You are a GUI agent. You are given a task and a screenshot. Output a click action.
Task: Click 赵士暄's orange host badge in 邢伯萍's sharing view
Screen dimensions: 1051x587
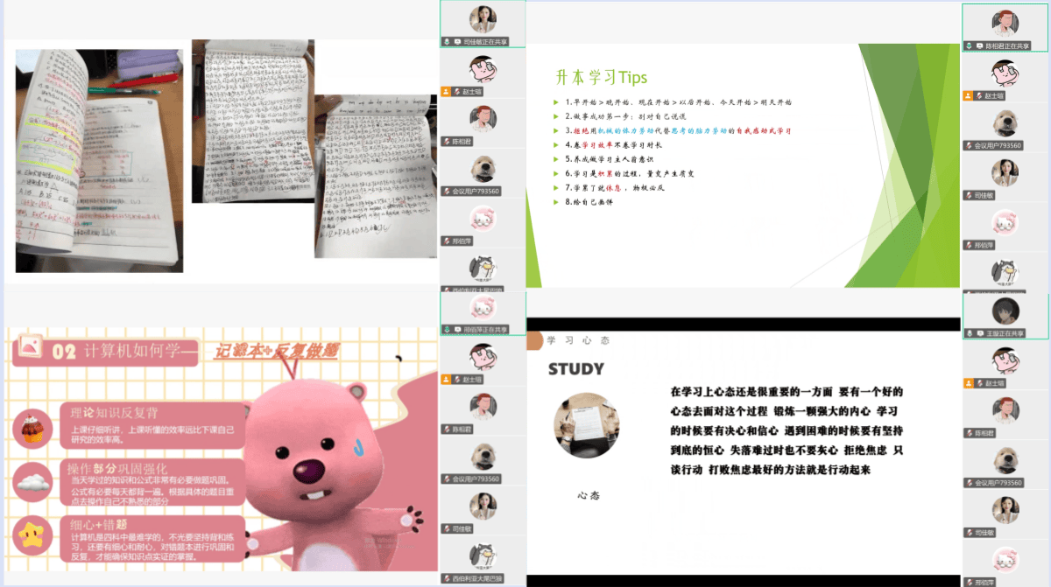[x=447, y=380]
